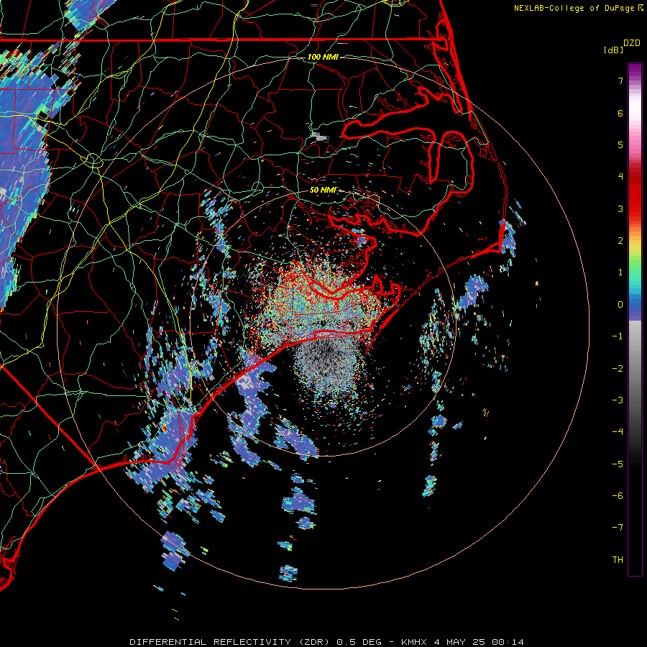Click the Differential Reflectivity title caption
Viewport: 647px width, 647px height.
[x=326, y=642]
